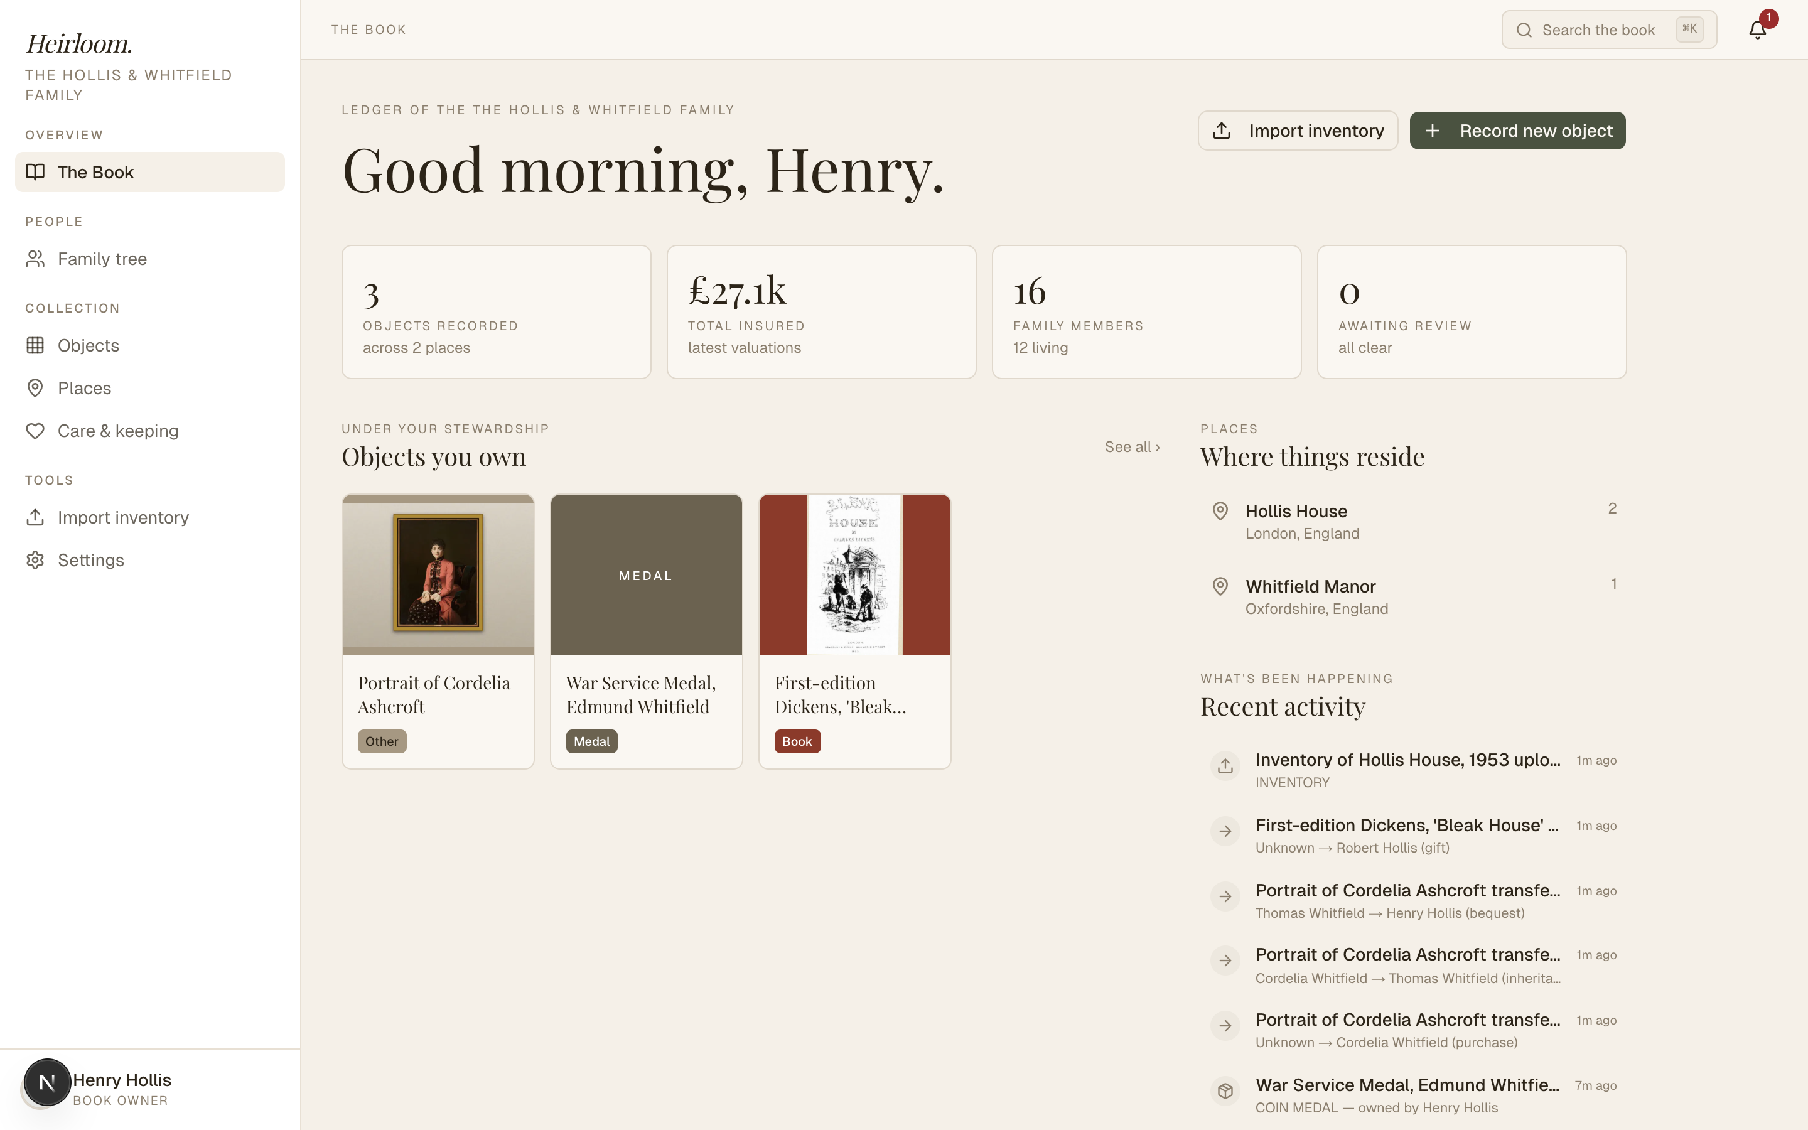
Task: Click the Medal category tag
Action: tap(592, 741)
